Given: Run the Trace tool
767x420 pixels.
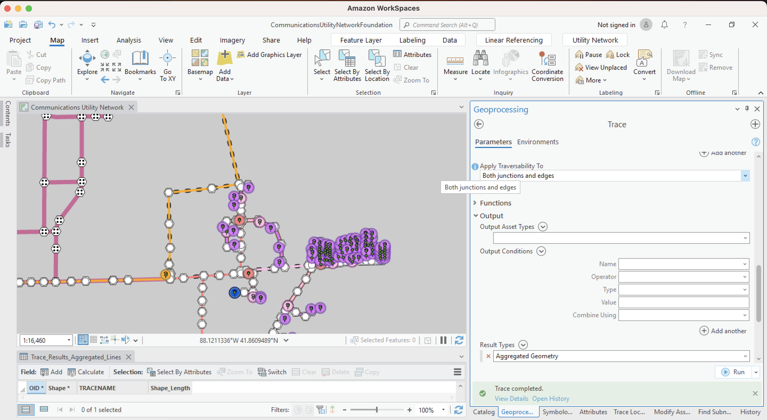Looking at the screenshot, I should [x=733, y=372].
